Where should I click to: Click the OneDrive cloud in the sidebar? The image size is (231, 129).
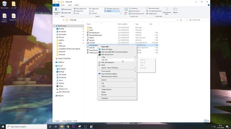[x=56, y=62]
